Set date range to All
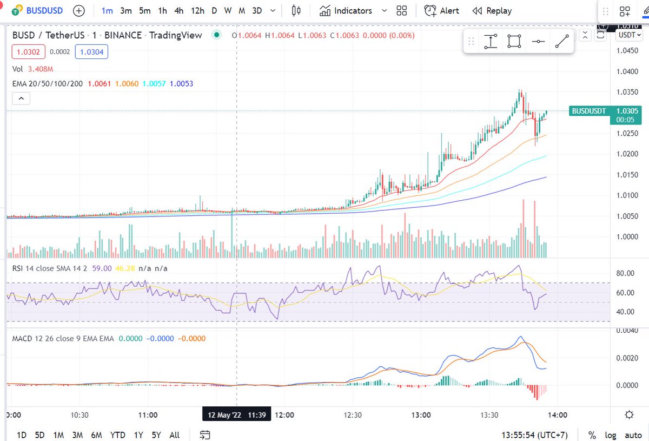Screen dimensions: 649x441 click(x=174, y=435)
